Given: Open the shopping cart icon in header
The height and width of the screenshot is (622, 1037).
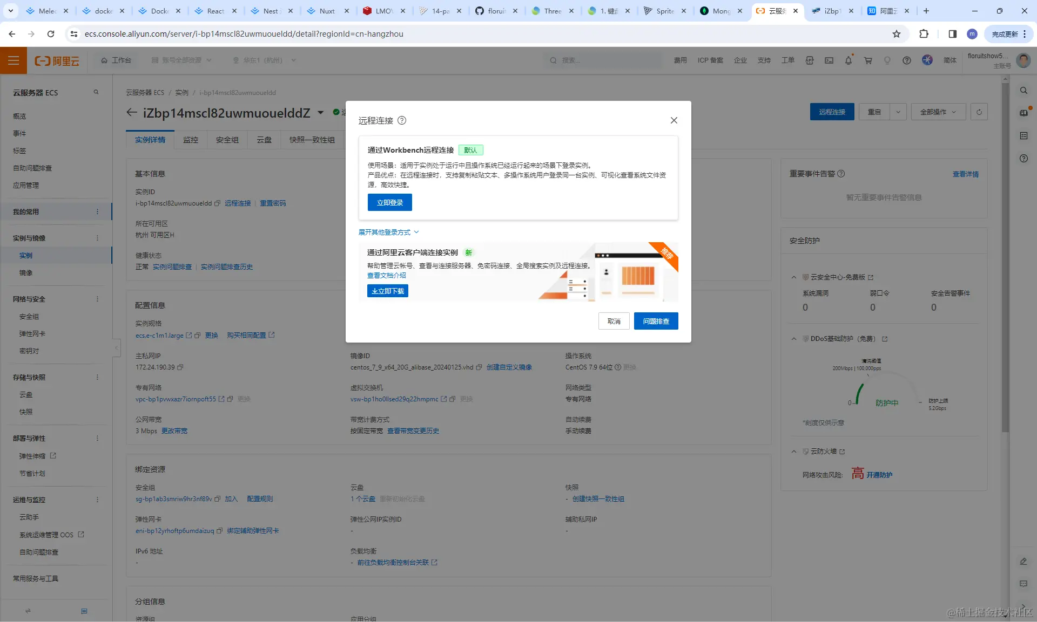Looking at the screenshot, I should click(x=868, y=60).
